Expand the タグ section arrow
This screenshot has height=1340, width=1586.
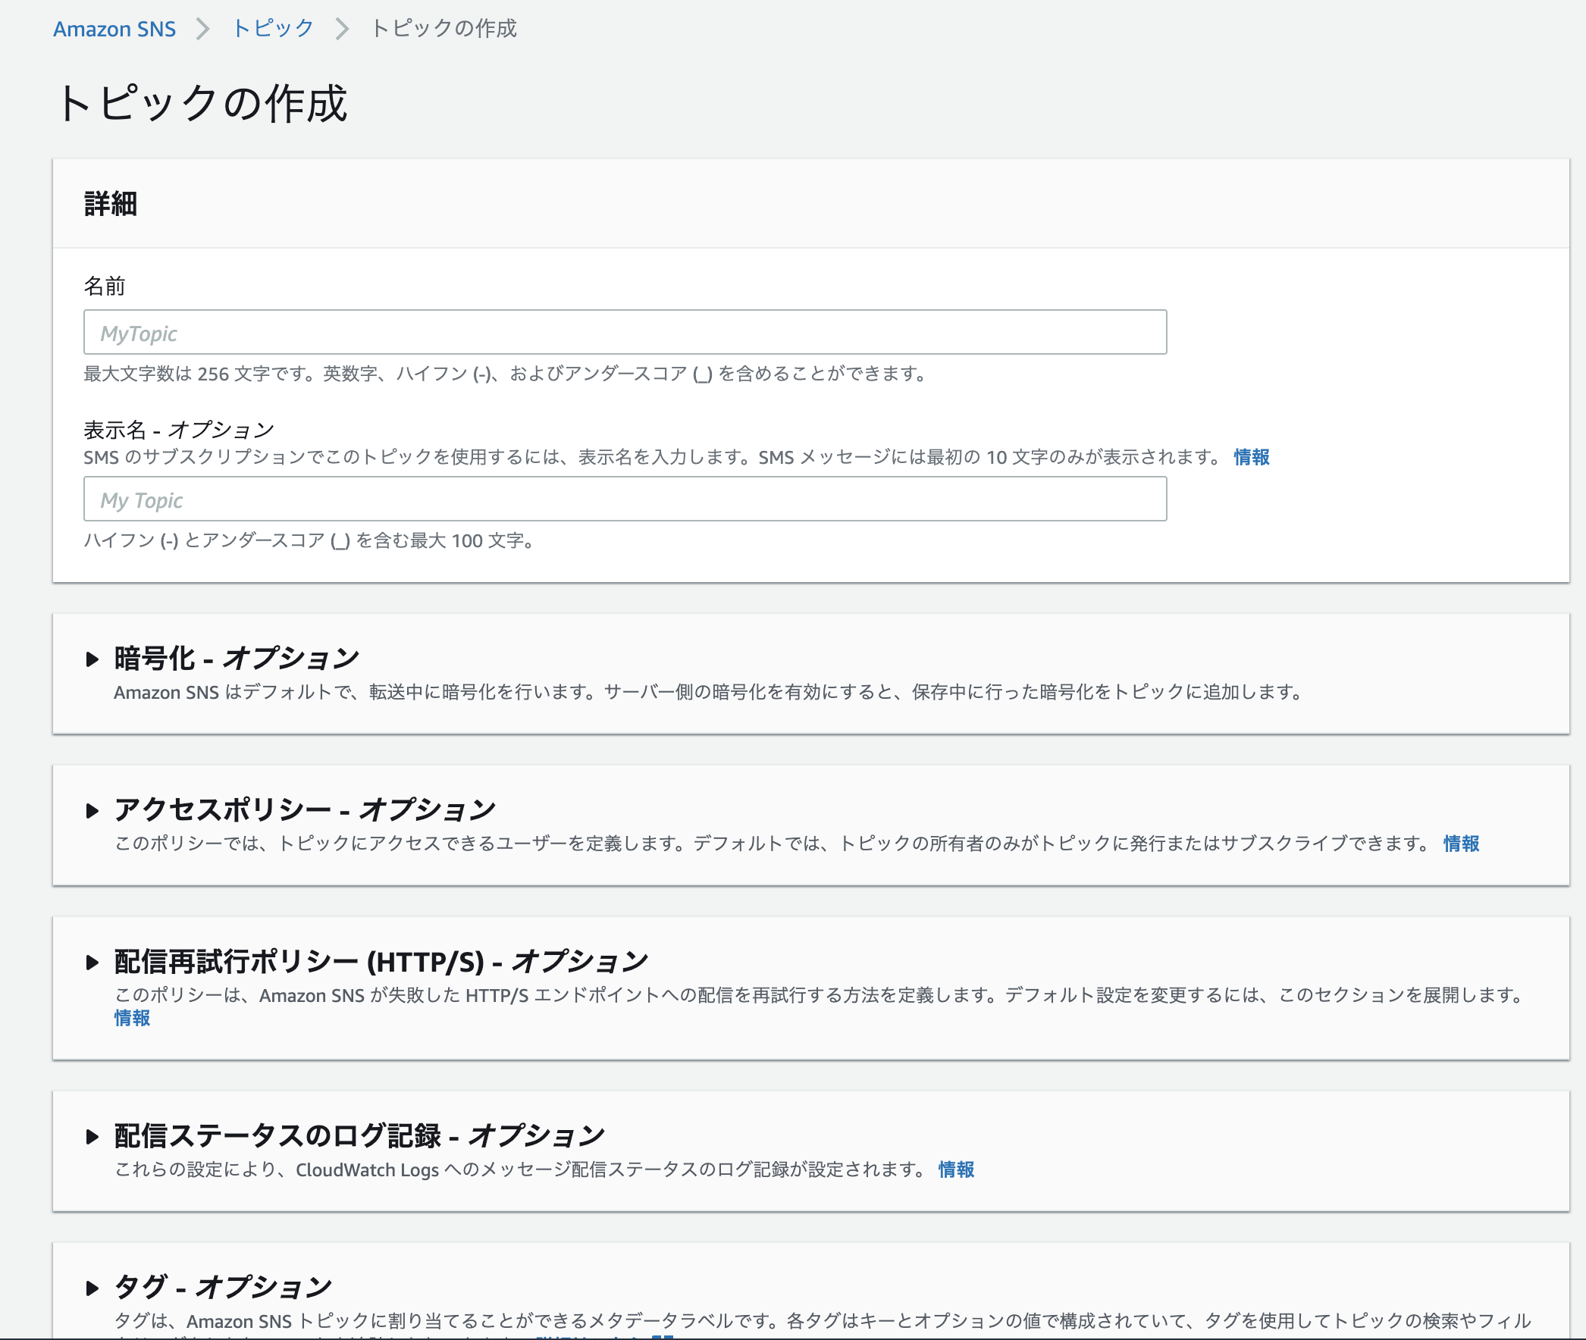tap(92, 1288)
